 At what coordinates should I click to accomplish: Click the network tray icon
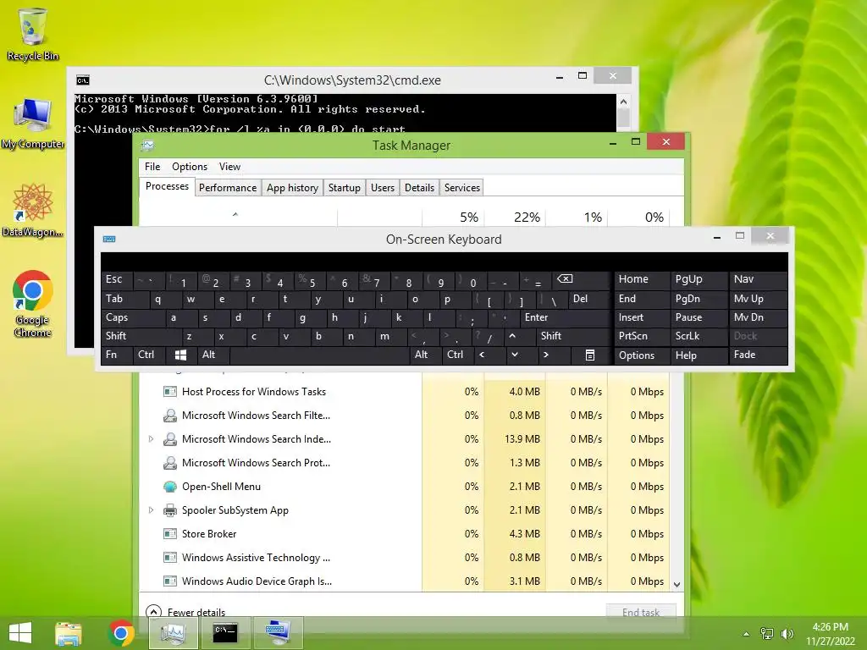tap(767, 633)
